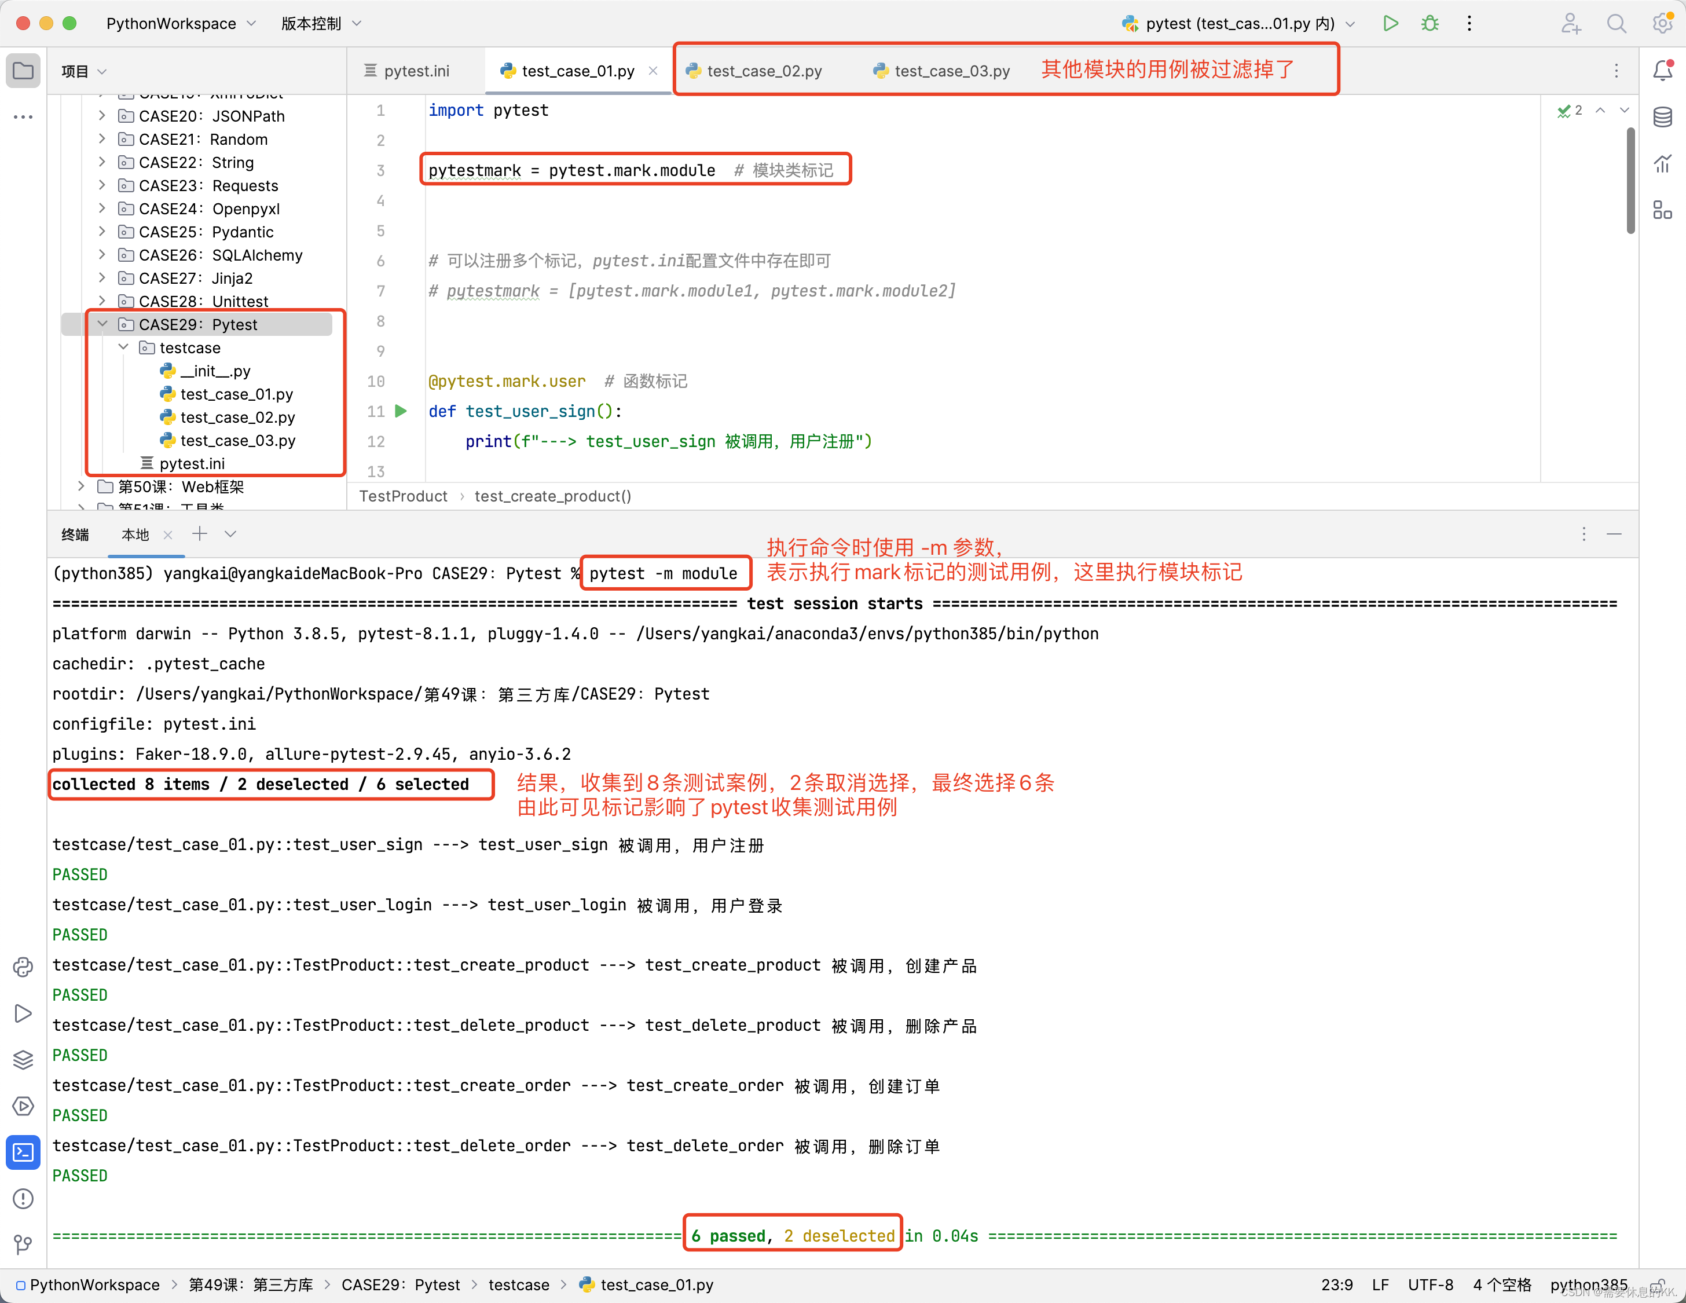Select the CASE25: Pydantic folder

point(206,232)
